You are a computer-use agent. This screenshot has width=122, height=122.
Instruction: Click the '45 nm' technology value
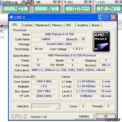[x=39, y=49]
